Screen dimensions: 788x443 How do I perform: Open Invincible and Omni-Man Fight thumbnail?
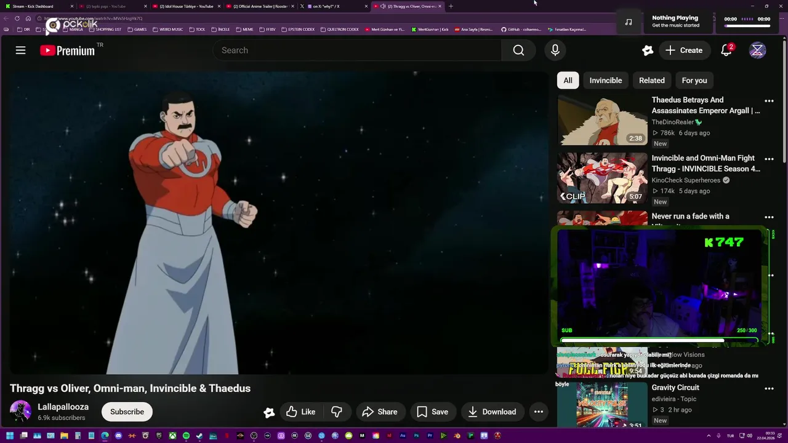coord(602,178)
